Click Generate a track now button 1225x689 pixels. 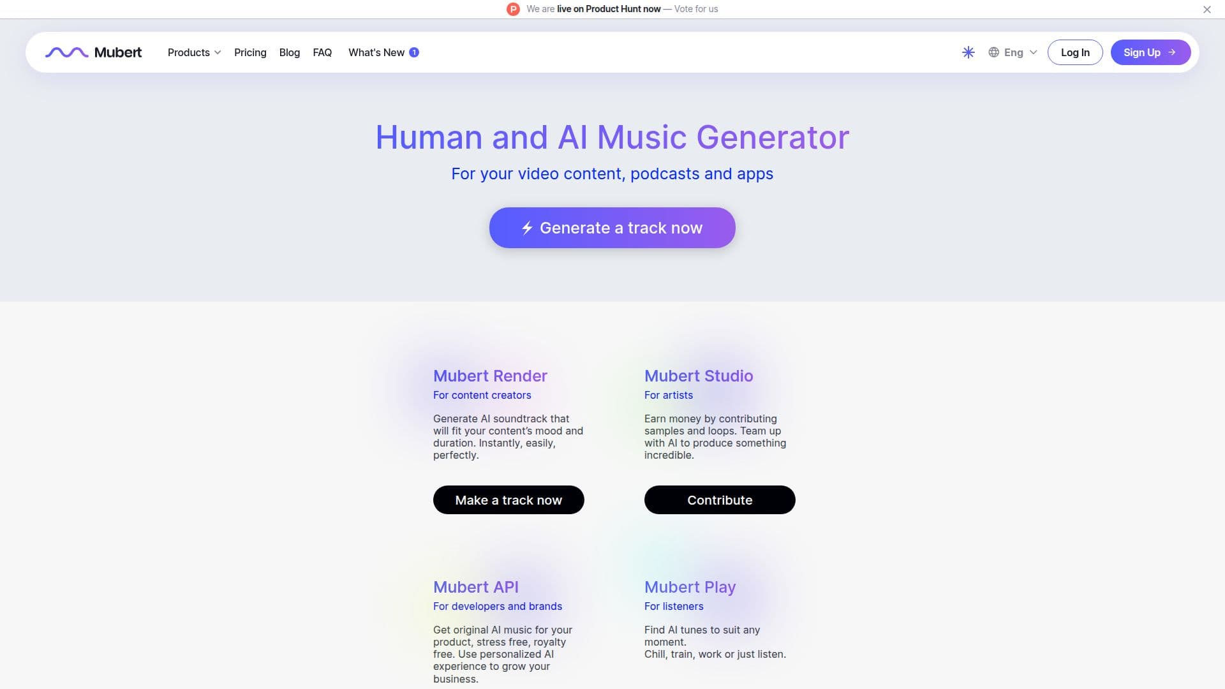tap(612, 228)
